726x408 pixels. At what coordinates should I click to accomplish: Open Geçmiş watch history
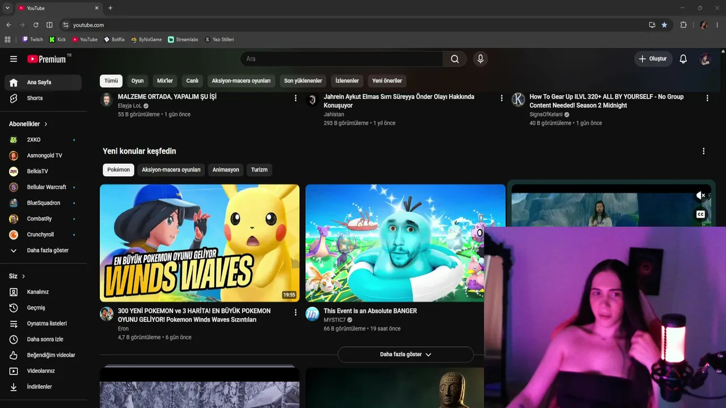coord(43,308)
